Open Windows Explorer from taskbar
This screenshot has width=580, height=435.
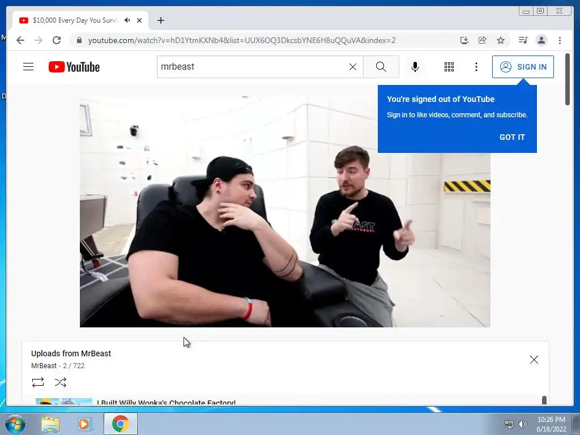tap(50, 424)
